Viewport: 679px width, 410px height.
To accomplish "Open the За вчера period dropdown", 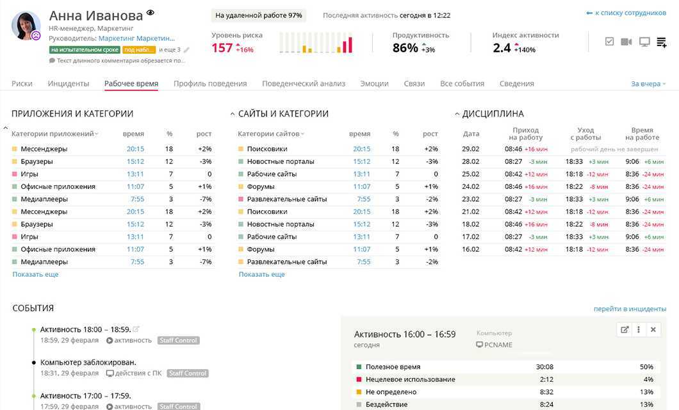I will [x=648, y=84].
